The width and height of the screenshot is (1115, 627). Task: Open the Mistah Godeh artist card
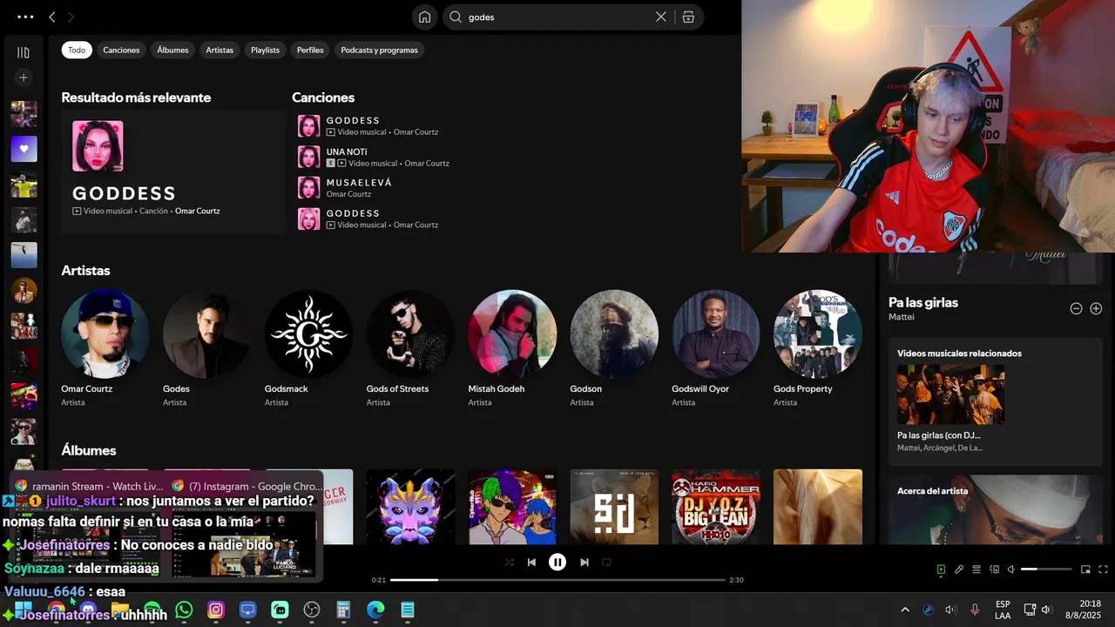point(512,348)
